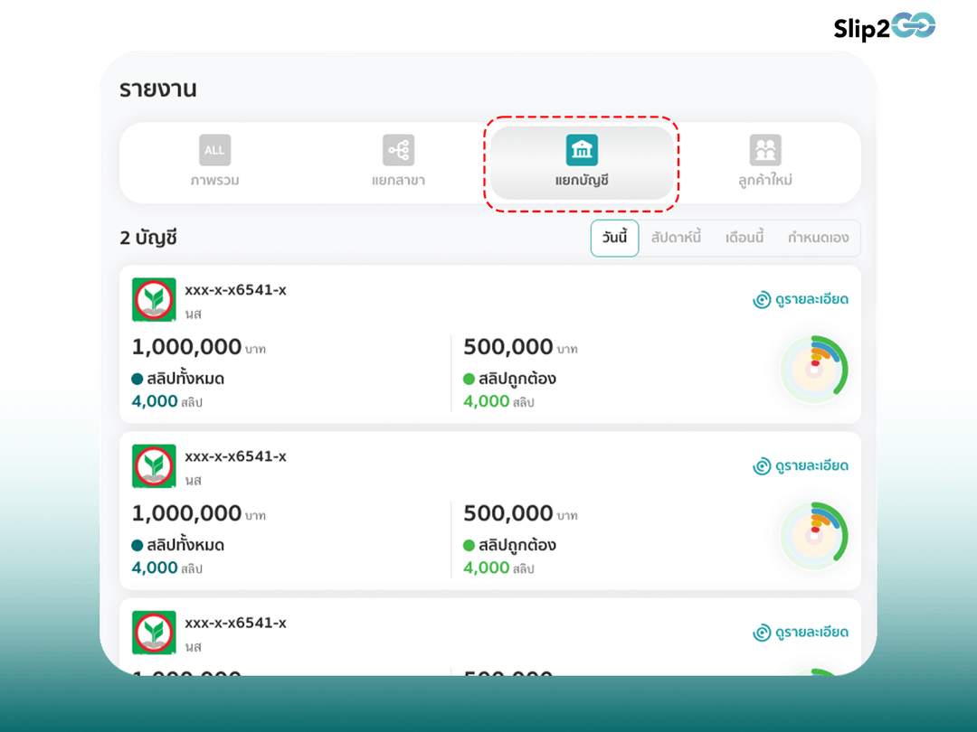Viewport: 977px width, 732px height.
Task: Open the ลูกค้าใหม่ new customers tab
Action: click(x=765, y=163)
